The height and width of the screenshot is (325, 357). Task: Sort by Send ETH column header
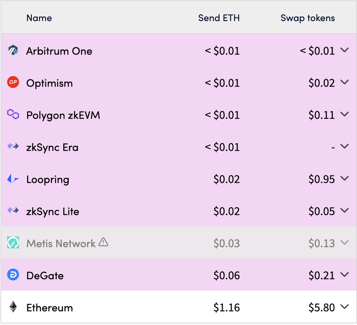pos(219,18)
